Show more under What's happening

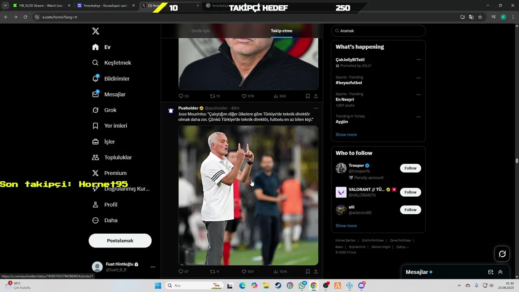[x=346, y=135]
